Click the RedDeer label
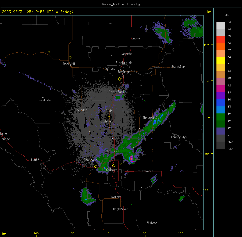The image size is (242, 237). click(x=124, y=72)
